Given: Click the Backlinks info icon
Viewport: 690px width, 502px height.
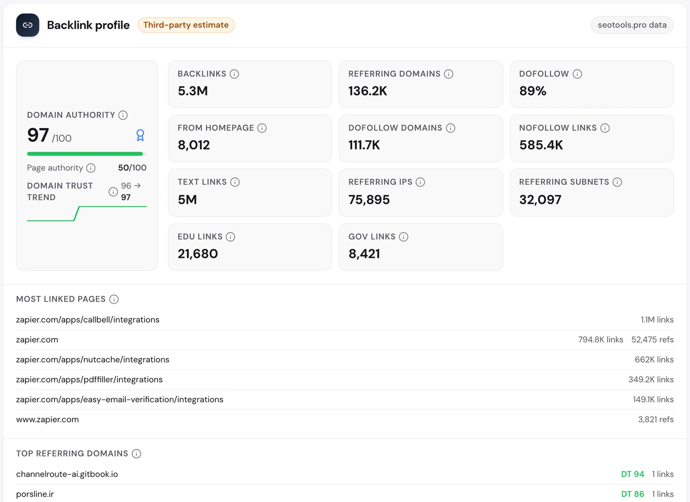Looking at the screenshot, I should click(x=234, y=74).
